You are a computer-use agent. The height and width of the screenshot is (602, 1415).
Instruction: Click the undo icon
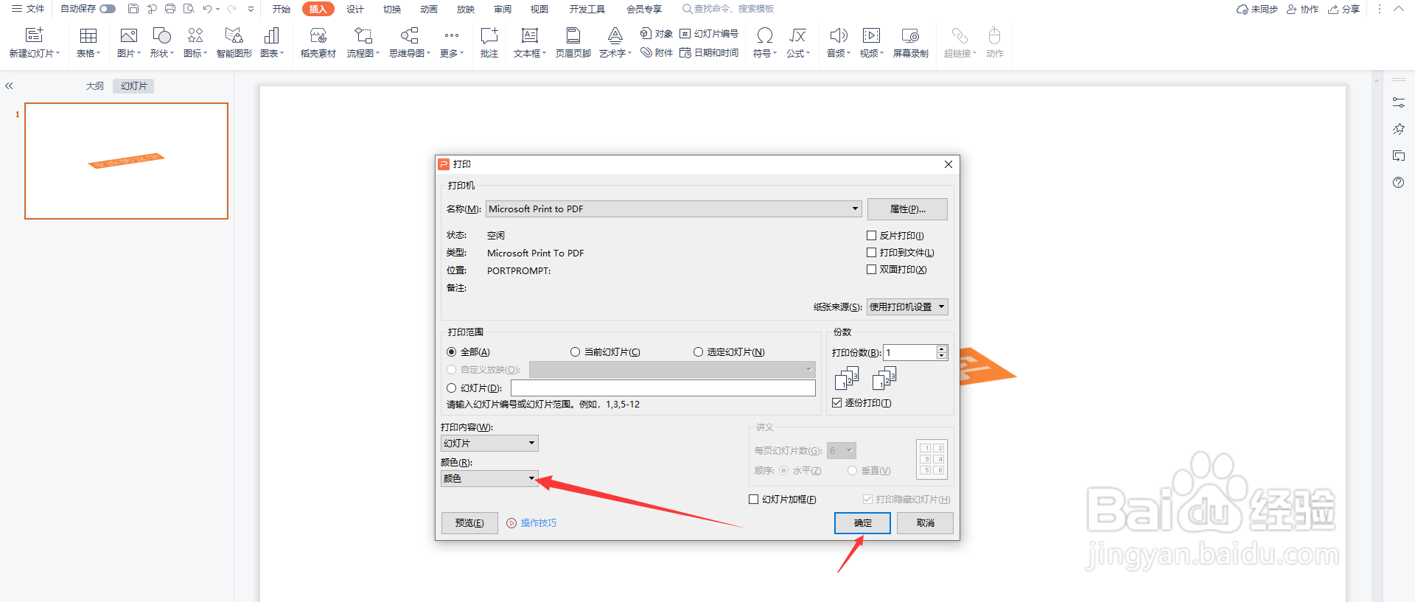click(x=208, y=9)
